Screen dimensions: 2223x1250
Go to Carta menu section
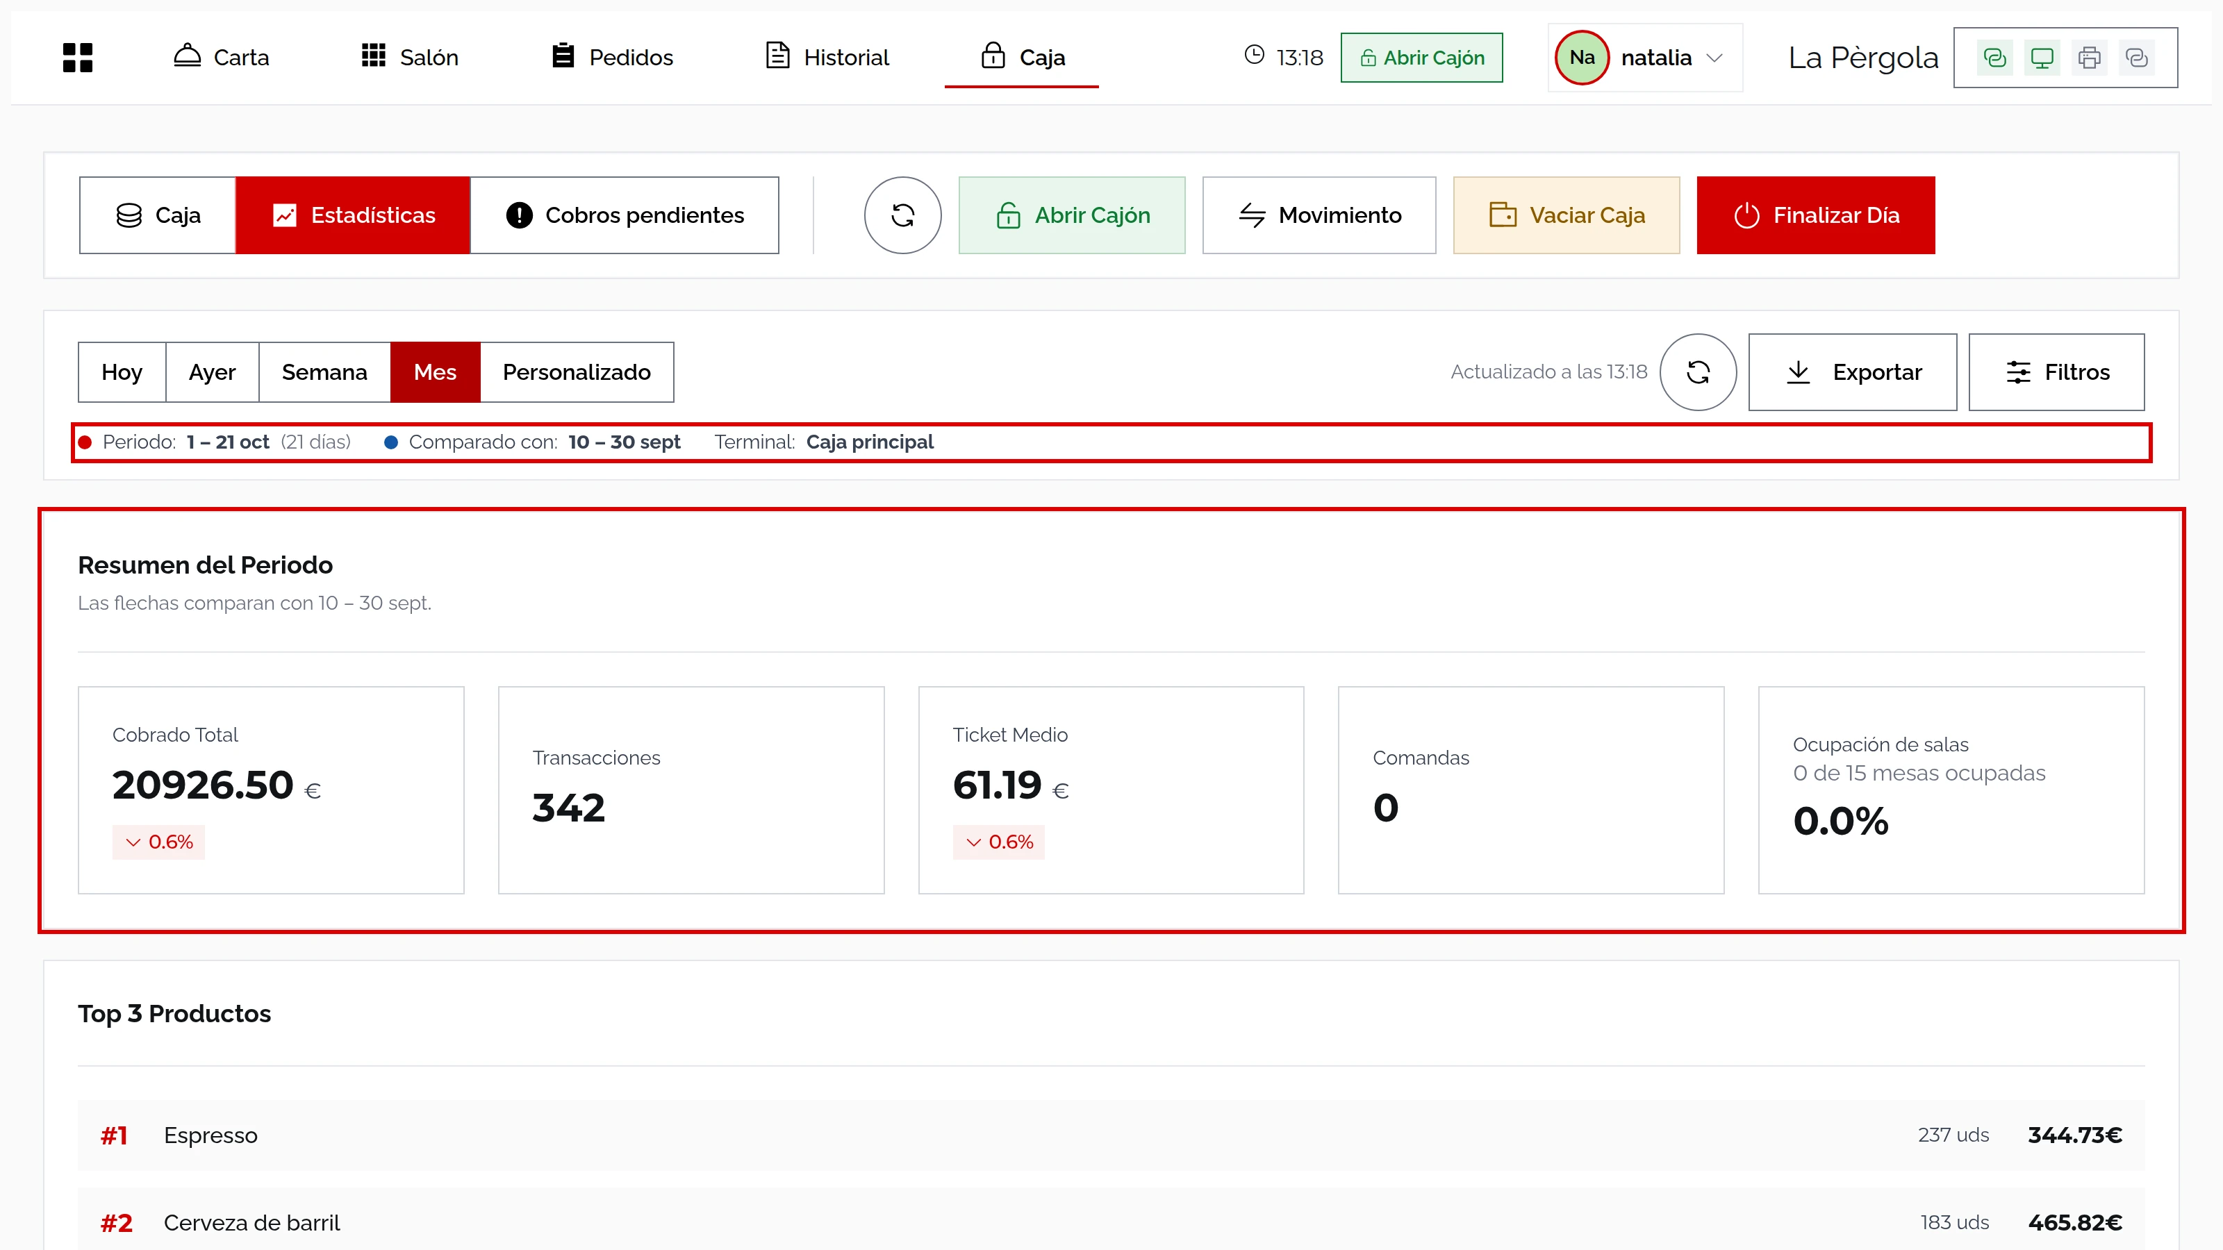click(221, 58)
